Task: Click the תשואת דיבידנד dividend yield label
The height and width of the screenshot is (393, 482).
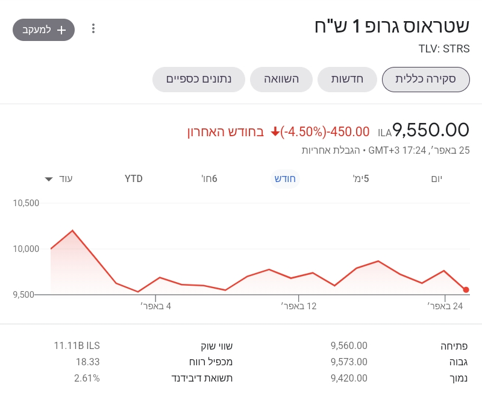Action: (203, 379)
